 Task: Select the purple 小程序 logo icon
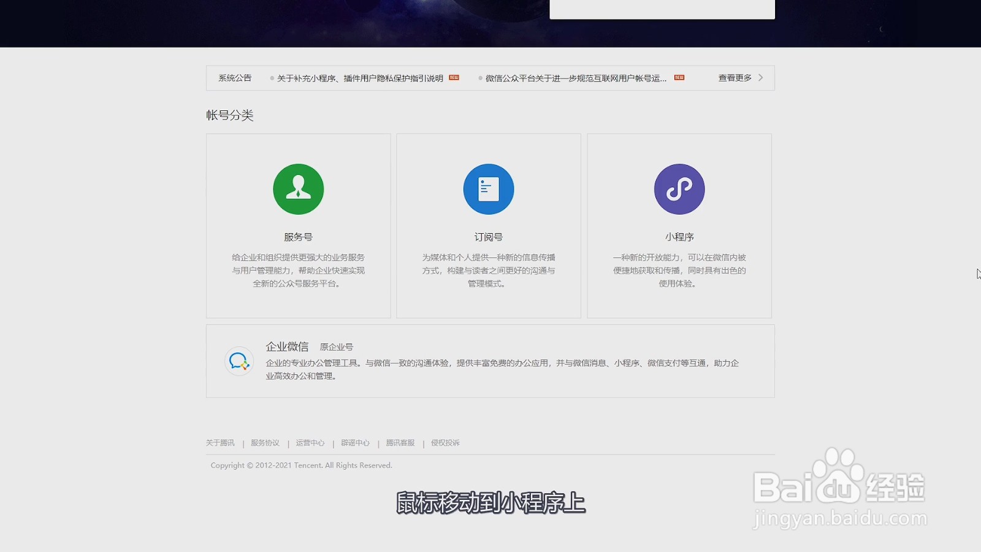tap(679, 189)
